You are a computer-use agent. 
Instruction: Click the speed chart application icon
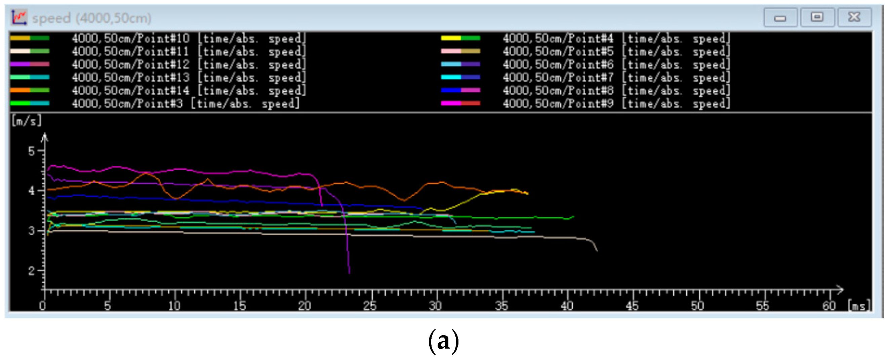click(18, 17)
